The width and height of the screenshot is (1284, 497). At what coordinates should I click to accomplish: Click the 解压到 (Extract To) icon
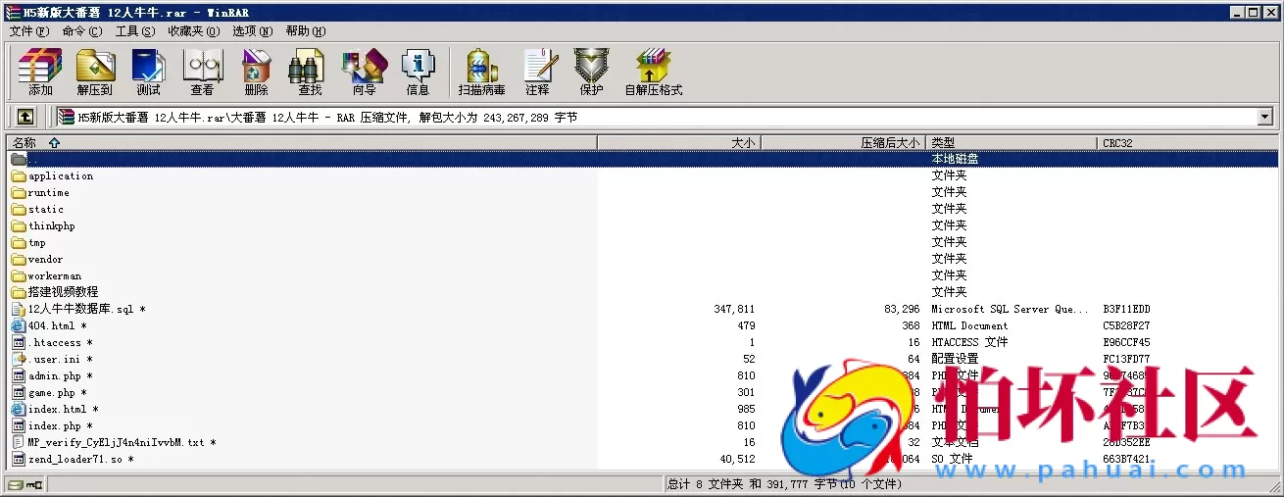pos(95,73)
